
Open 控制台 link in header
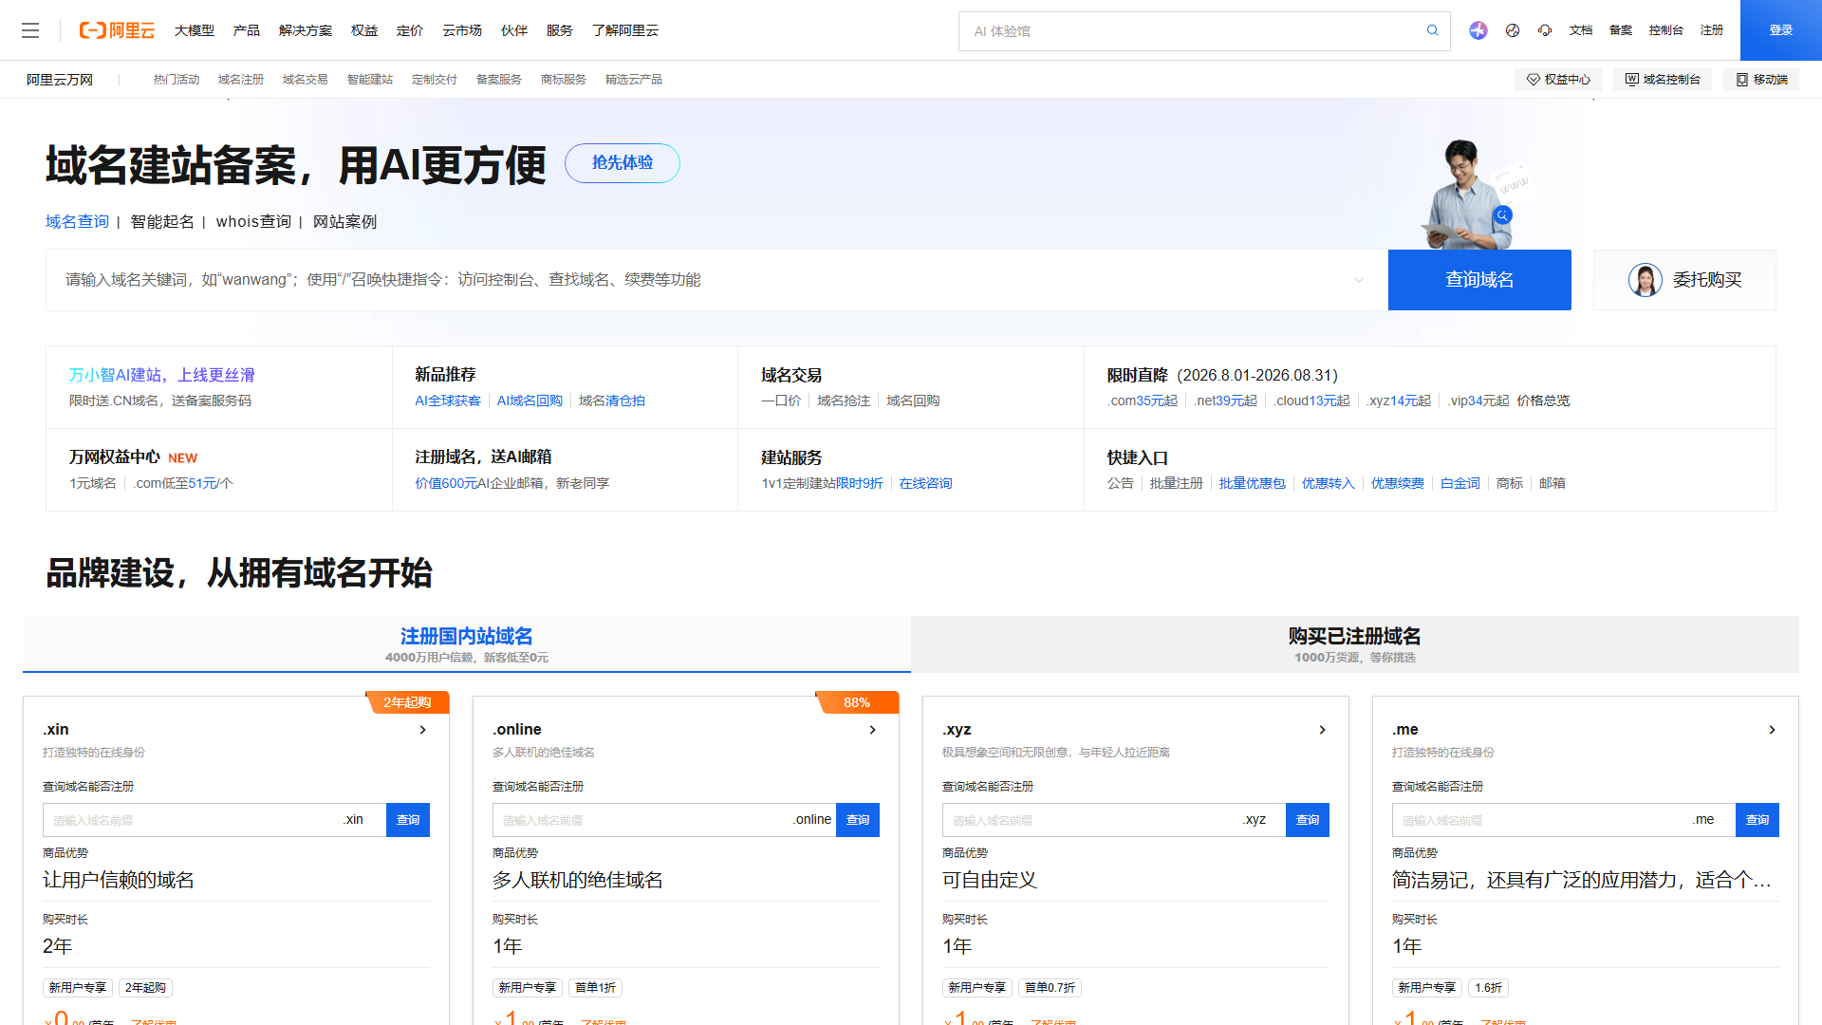point(1666,30)
